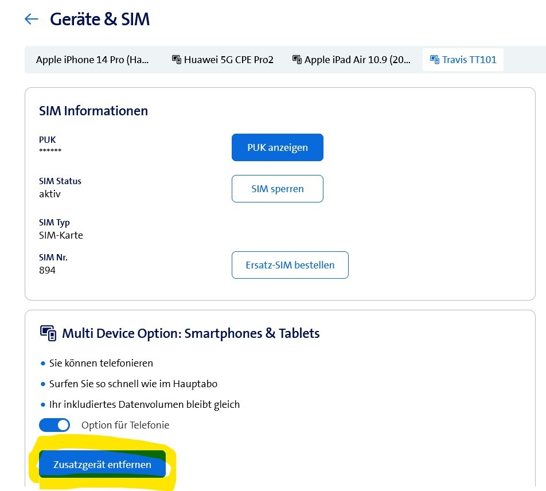The width and height of the screenshot is (546, 491).
Task: Click the SIM Typ value SIM-Karte
Action: pos(61,235)
